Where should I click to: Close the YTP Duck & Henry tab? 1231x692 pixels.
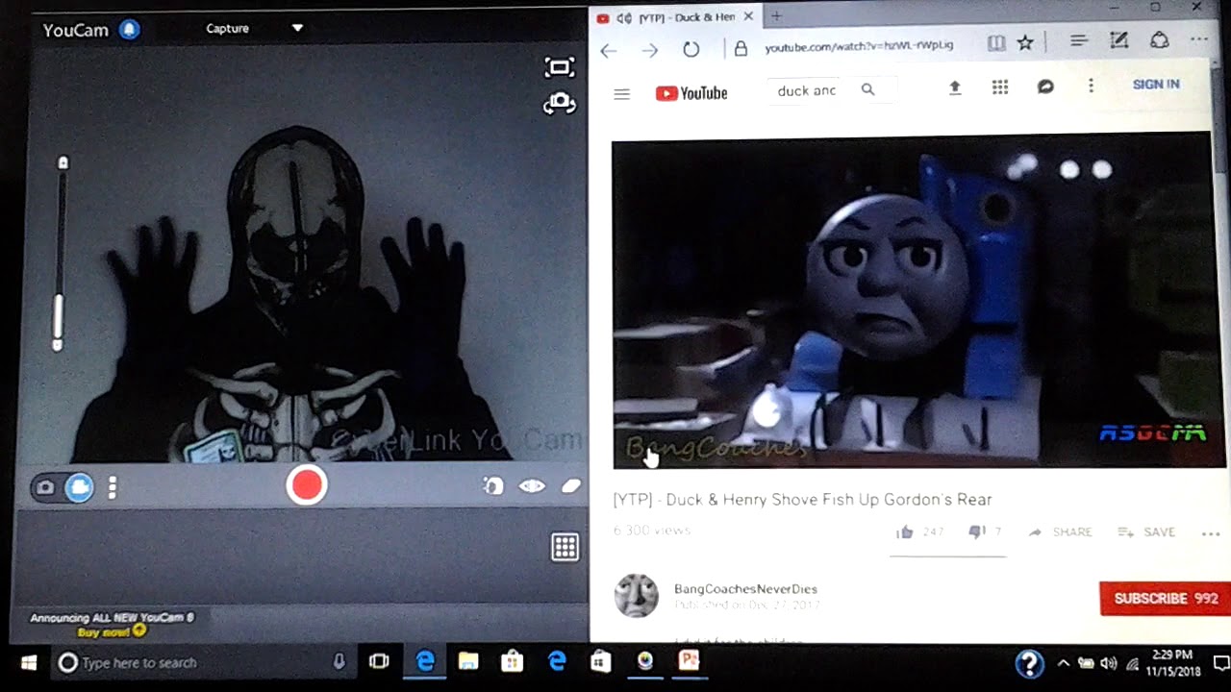pyautogui.click(x=748, y=16)
